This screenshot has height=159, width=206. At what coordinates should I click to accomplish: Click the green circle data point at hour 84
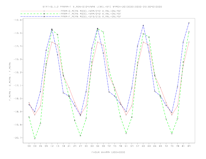[189, 32]
